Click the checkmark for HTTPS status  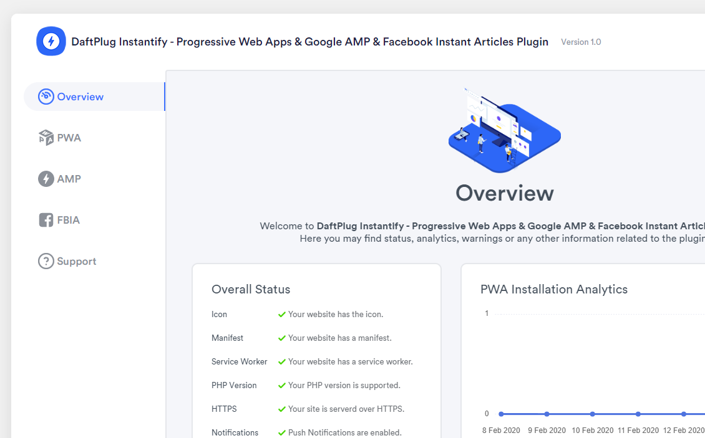(x=282, y=409)
